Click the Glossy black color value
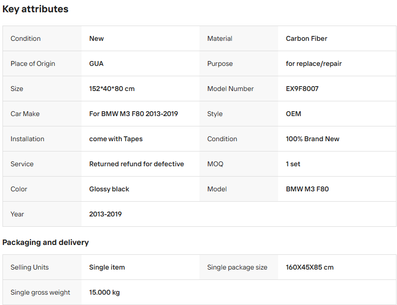 tap(109, 189)
